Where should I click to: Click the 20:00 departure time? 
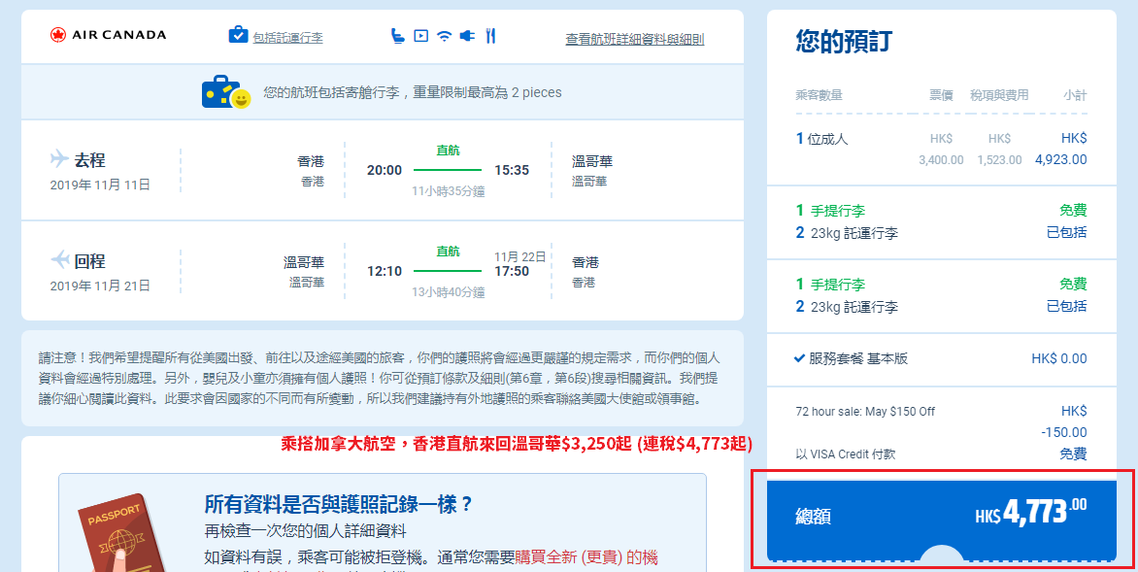point(384,171)
